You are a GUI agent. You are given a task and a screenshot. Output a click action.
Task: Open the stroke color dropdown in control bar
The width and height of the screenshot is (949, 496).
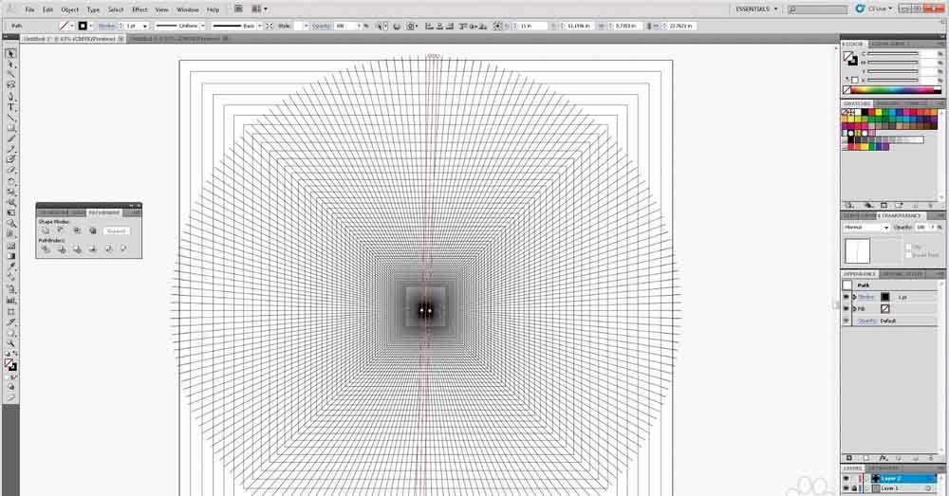[x=91, y=26]
